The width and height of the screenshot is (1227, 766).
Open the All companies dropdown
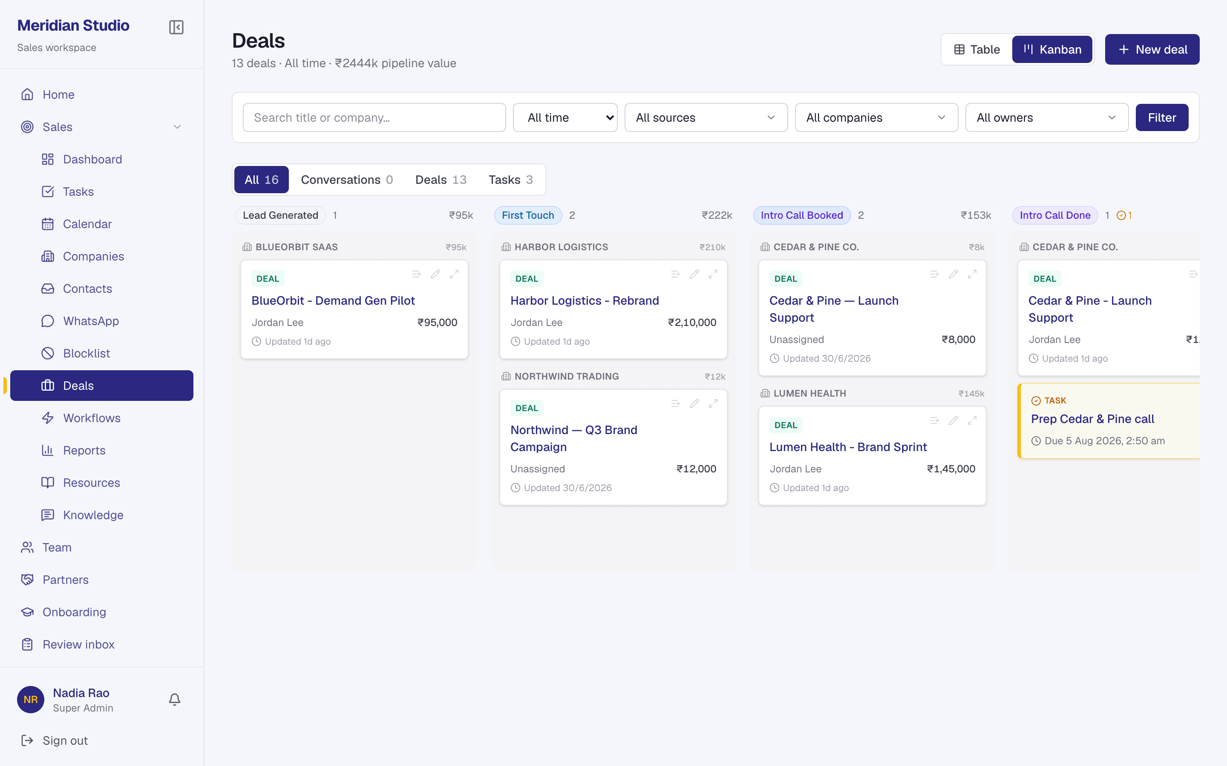coord(876,117)
